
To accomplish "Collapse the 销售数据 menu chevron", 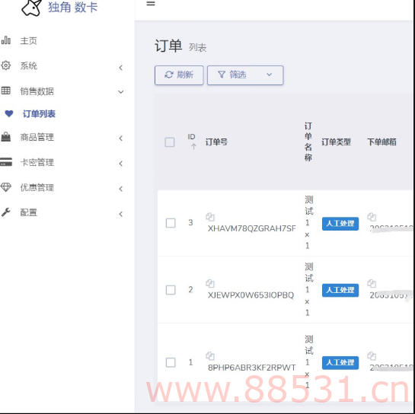I will pos(120,92).
